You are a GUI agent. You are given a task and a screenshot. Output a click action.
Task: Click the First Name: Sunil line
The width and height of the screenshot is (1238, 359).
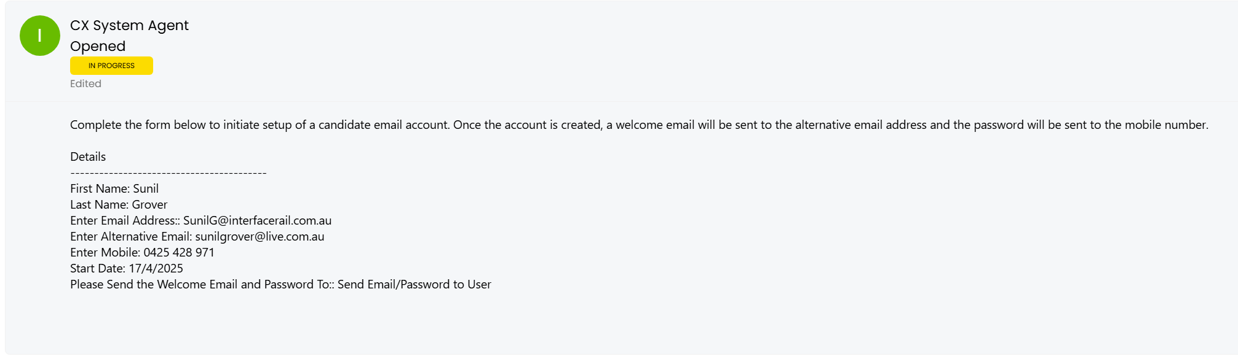[x=114, y=188]
